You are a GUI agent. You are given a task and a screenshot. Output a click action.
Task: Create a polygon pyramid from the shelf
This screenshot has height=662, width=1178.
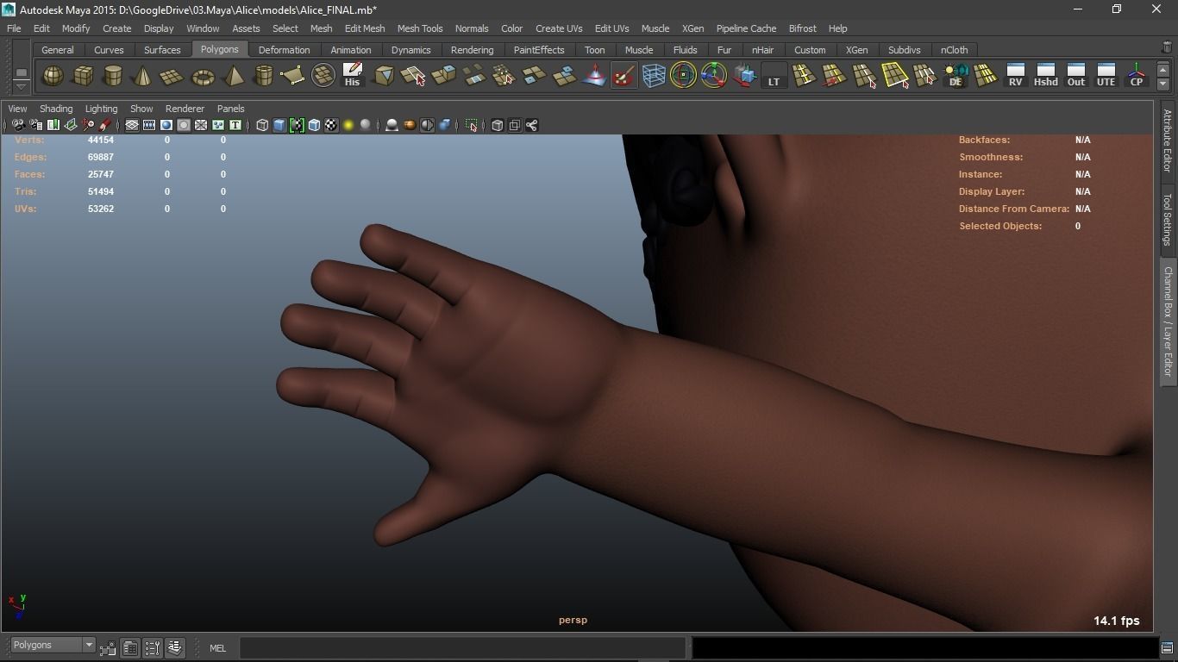point(233,76)
